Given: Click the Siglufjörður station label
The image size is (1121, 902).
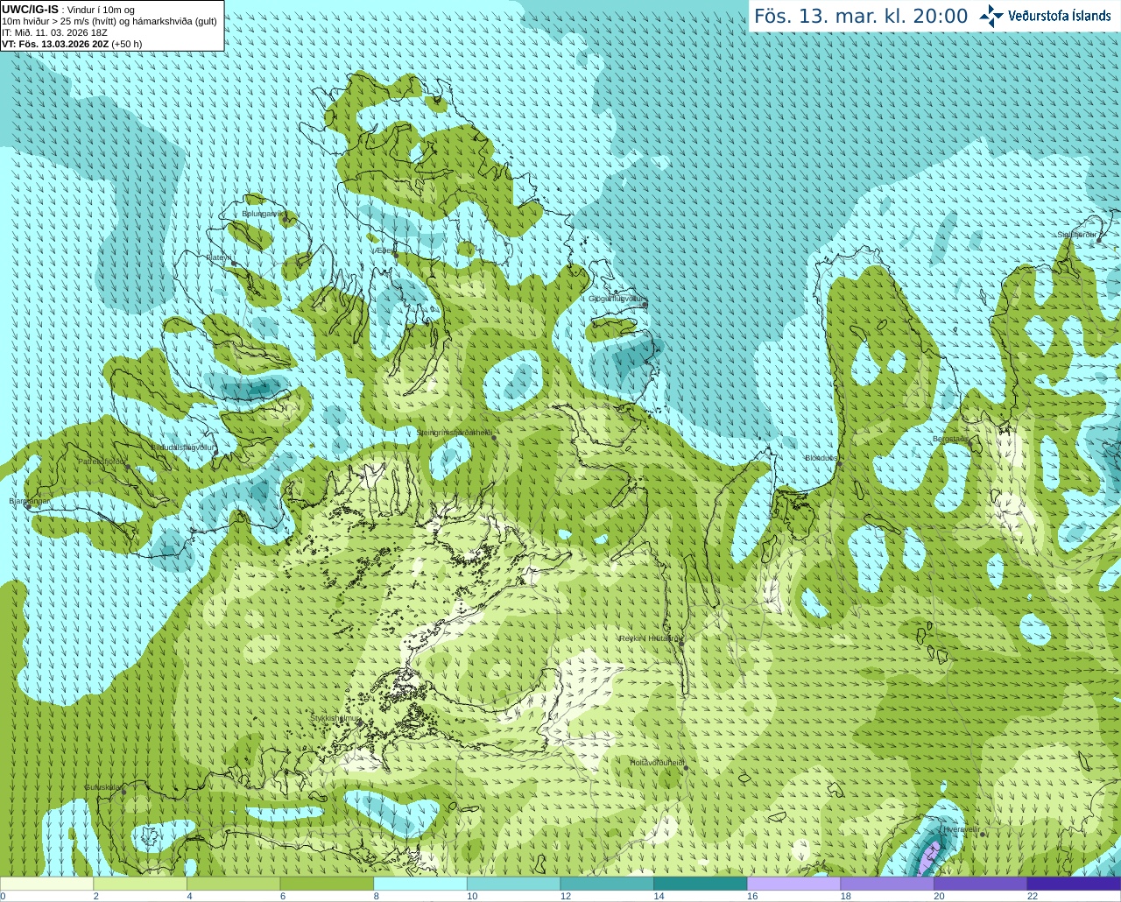Looking at the screenshot, I should point(1077,235).
